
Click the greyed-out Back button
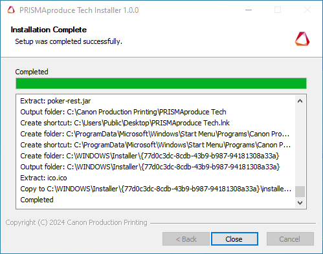point(186,239)
